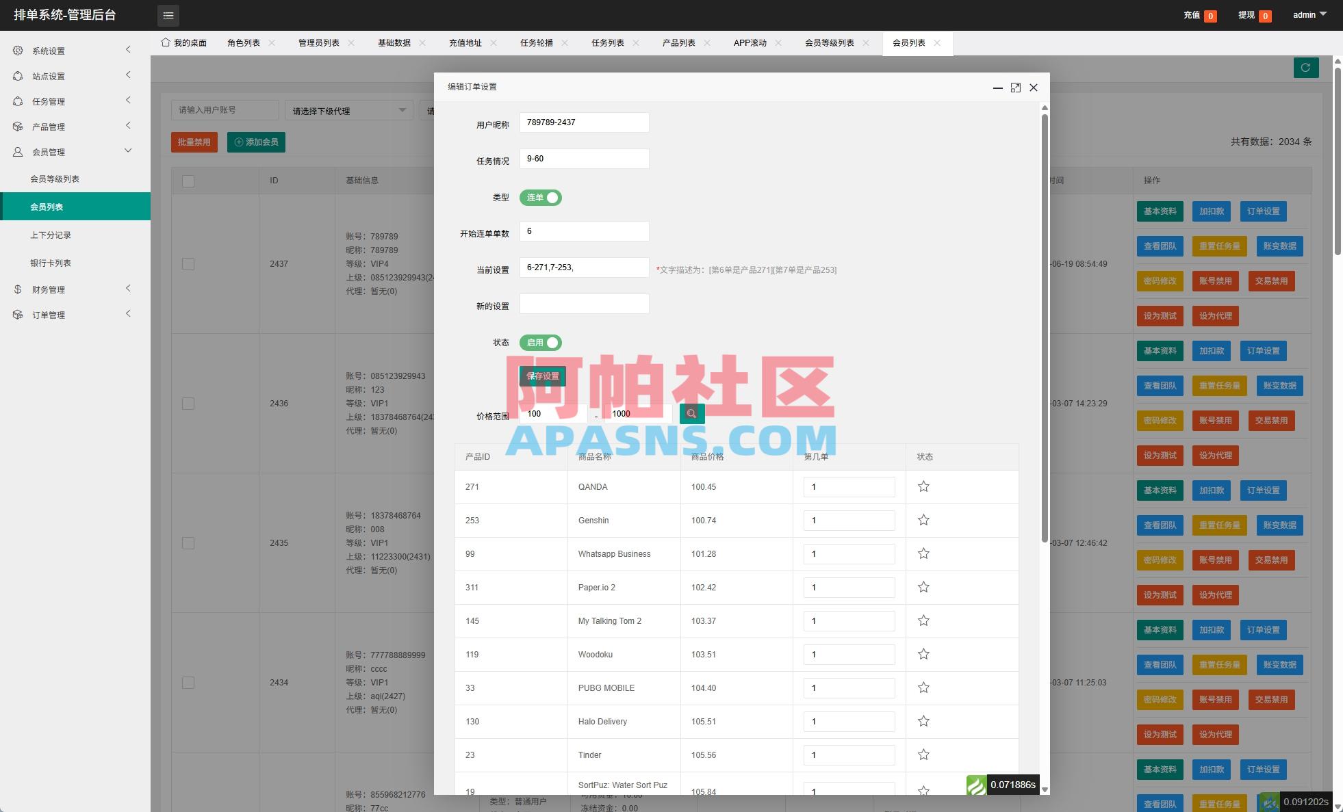Viewport: 1343px width, 812px height.
Task: Click the 保存设置 button
Action: [543, 376]
